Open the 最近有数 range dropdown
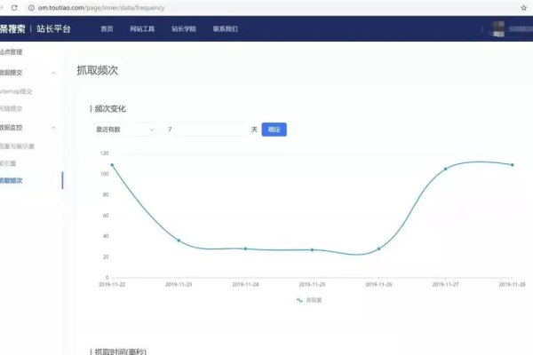 [x=125, y=130]
